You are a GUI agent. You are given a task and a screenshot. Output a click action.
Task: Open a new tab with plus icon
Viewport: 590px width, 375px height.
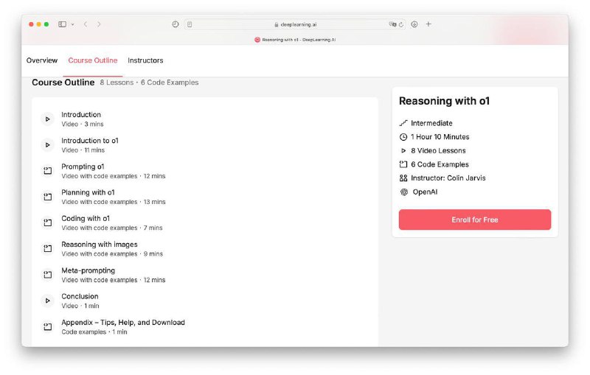coord(428,24)
